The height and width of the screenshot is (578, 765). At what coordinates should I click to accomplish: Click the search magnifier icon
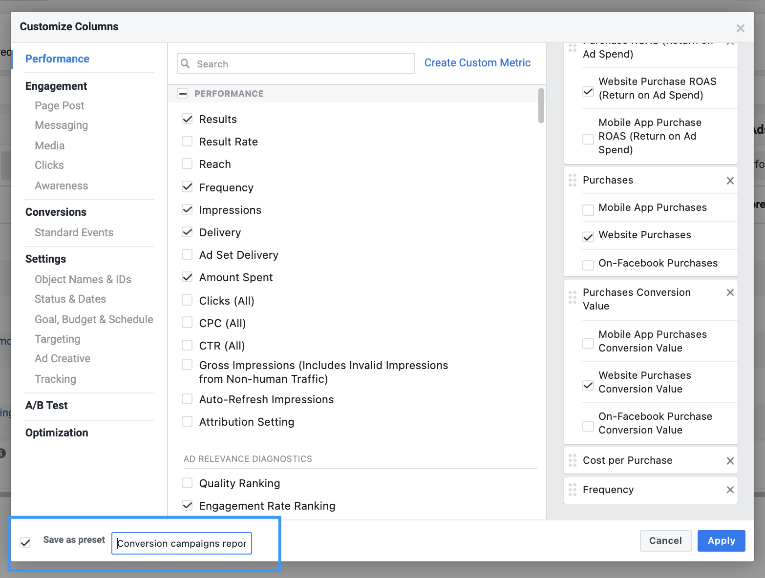pos(186,63)
